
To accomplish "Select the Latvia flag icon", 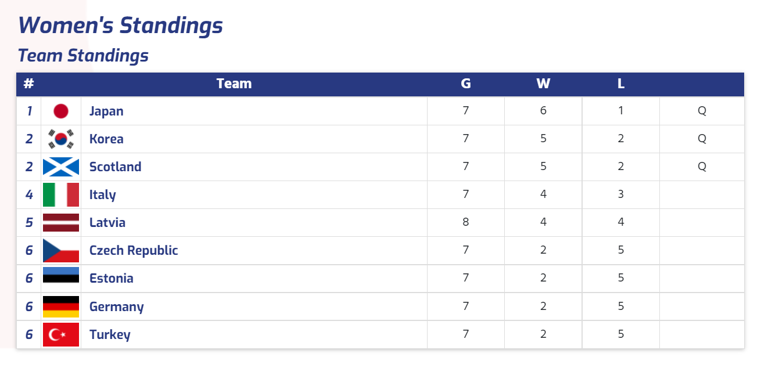I will point(61,222).
